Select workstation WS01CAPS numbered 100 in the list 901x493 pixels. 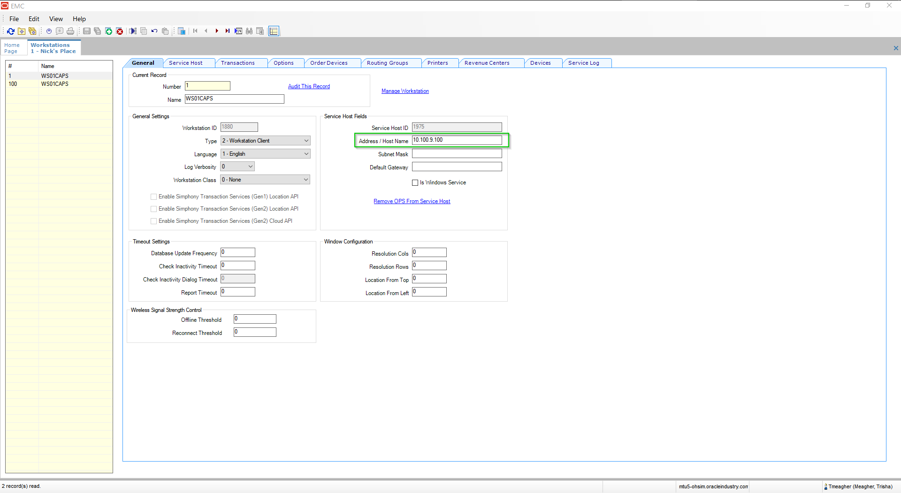coord(55,84)
